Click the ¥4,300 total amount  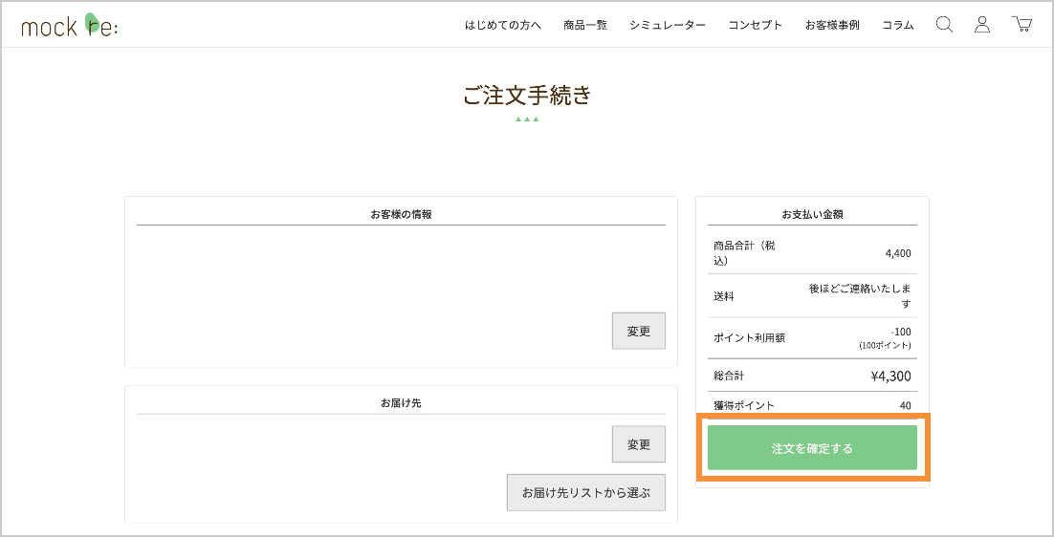point(890,377)
